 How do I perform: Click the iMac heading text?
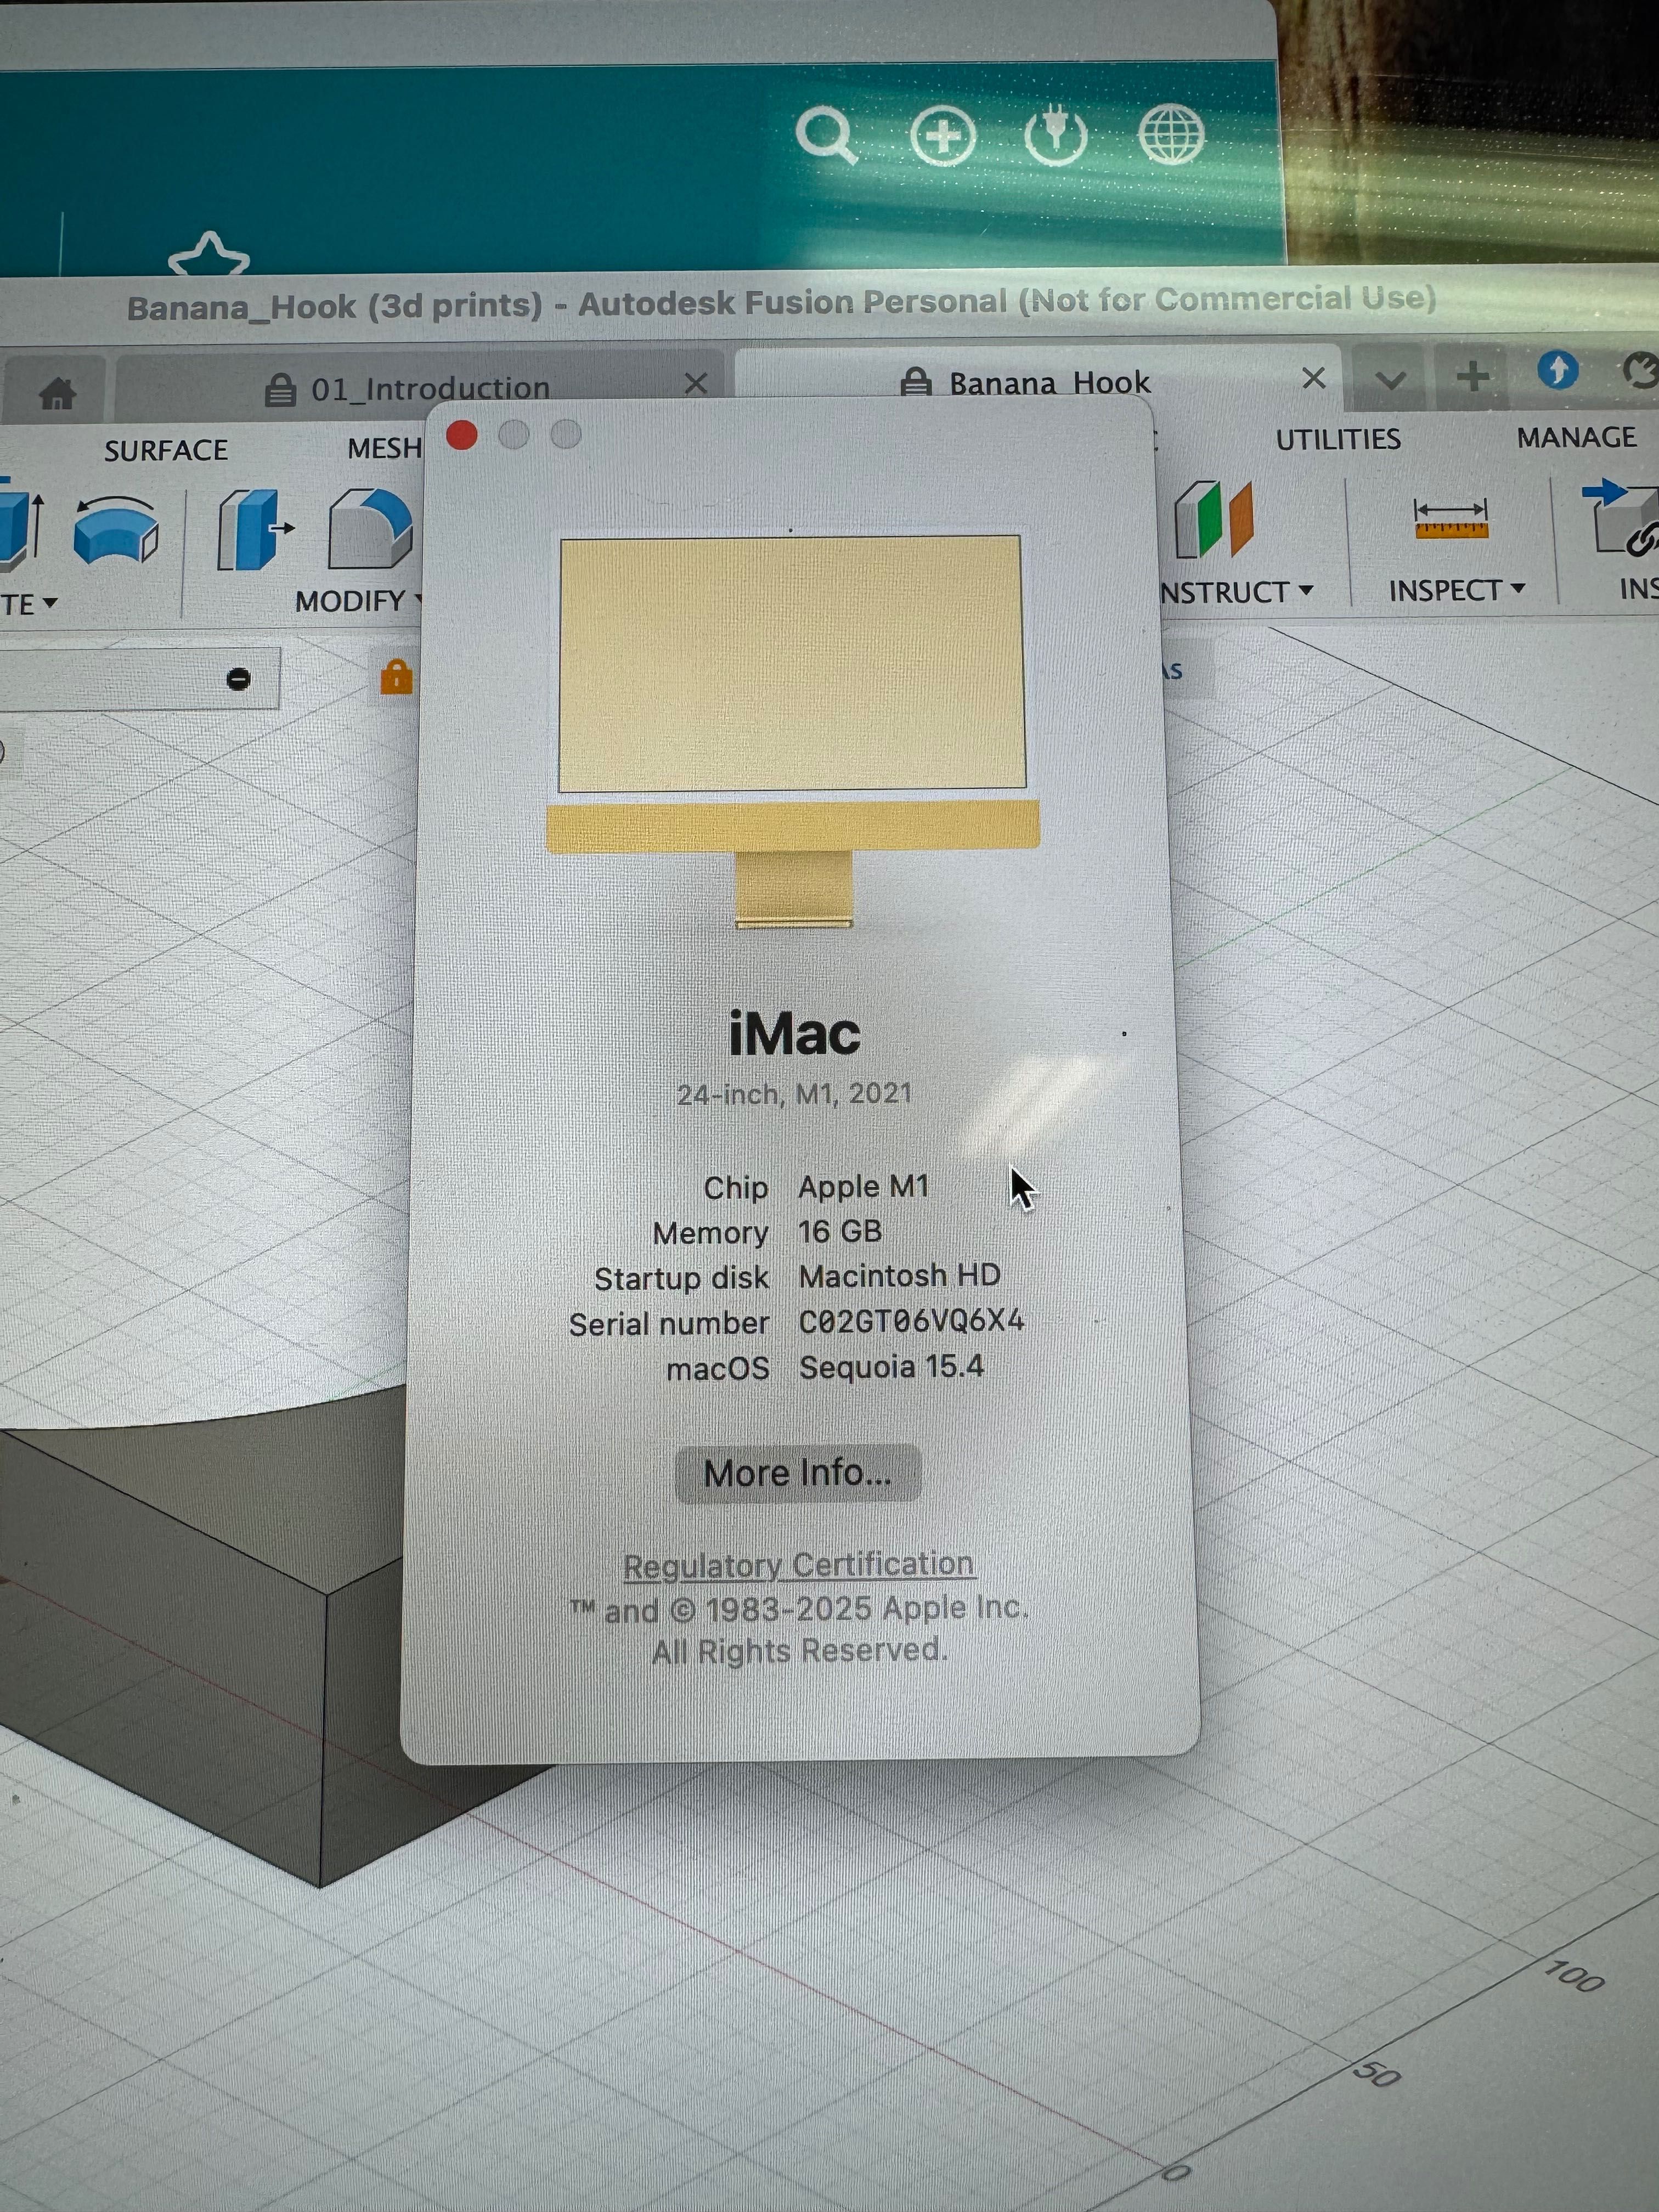point(794,1034)
